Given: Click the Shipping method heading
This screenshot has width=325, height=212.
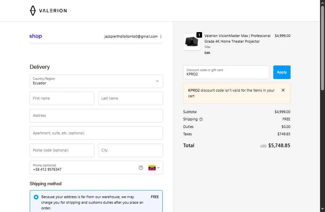Looking at the screenshot, I should point(46,184).
